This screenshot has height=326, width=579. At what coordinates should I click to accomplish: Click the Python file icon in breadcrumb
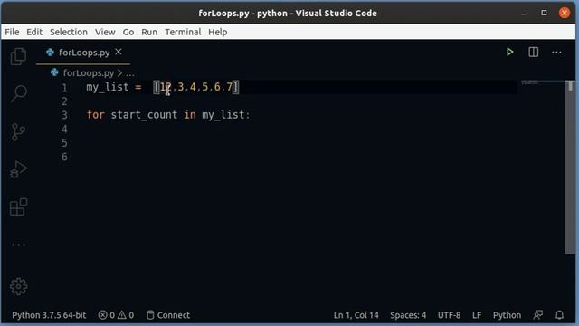click(x=54, y=72)
